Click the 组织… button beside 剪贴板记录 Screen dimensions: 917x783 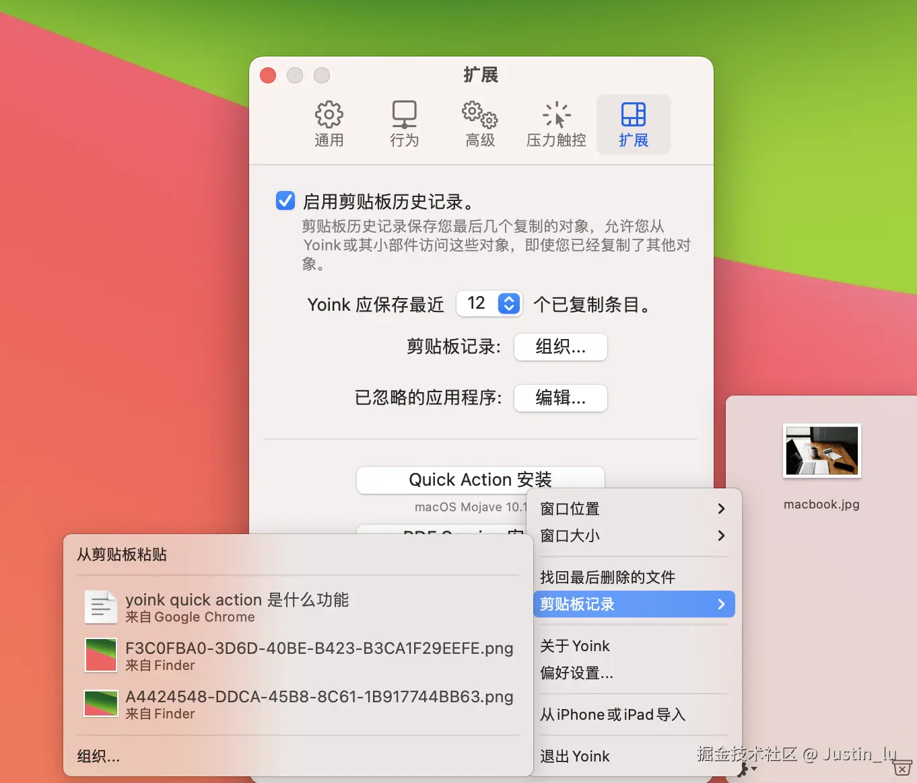pos(561,347)
